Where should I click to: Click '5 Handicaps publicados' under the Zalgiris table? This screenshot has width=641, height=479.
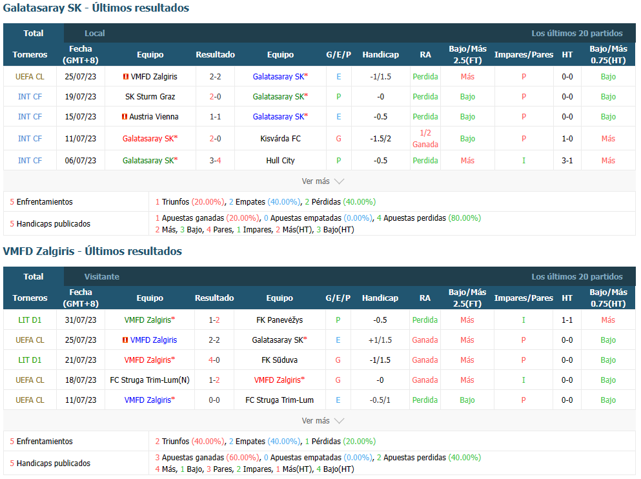click(50, 464)
